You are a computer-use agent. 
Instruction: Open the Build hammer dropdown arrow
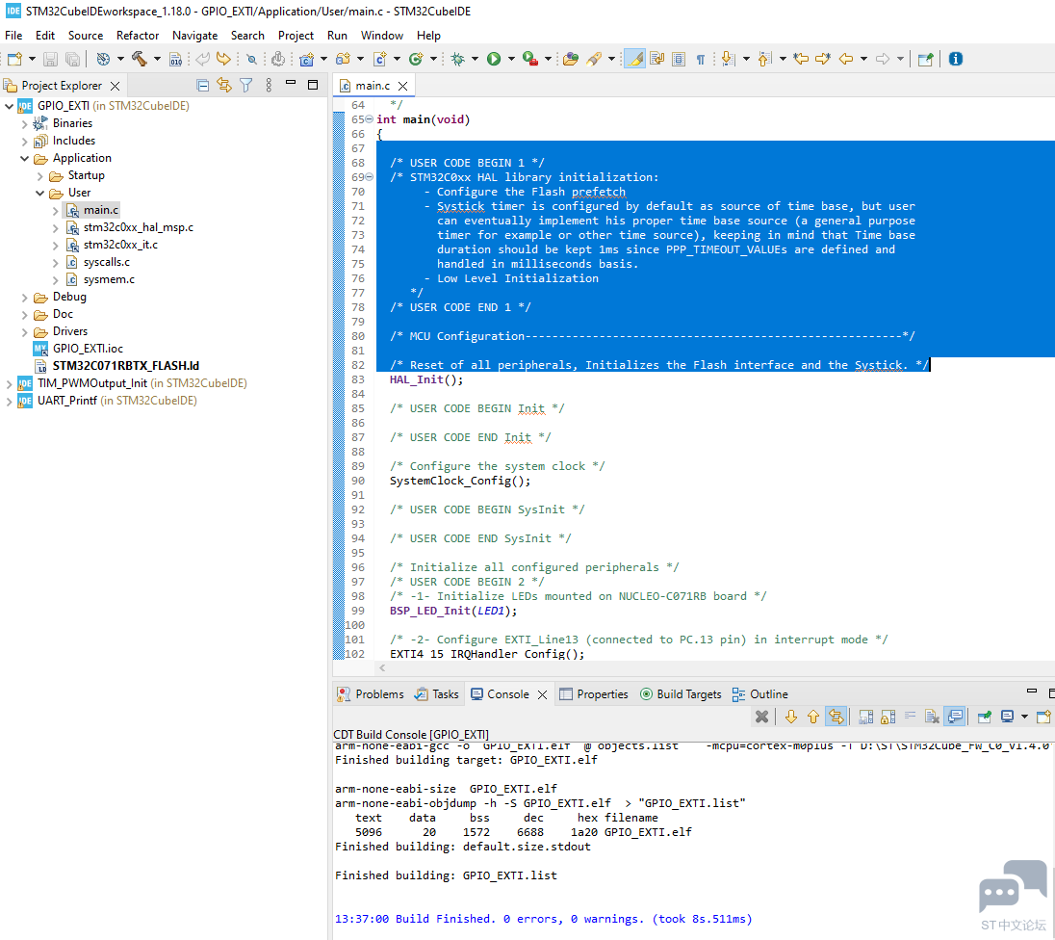(157, 60)
